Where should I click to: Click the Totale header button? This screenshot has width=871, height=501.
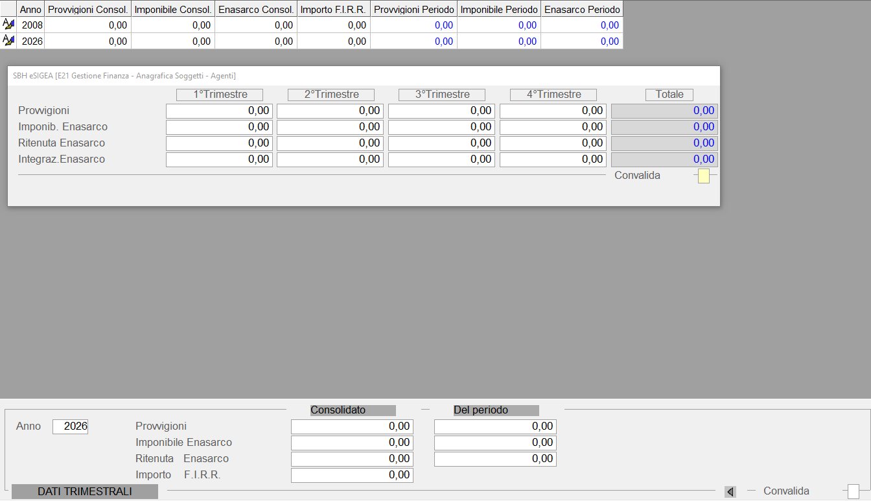pyautogui.click(x=669, y=95)
